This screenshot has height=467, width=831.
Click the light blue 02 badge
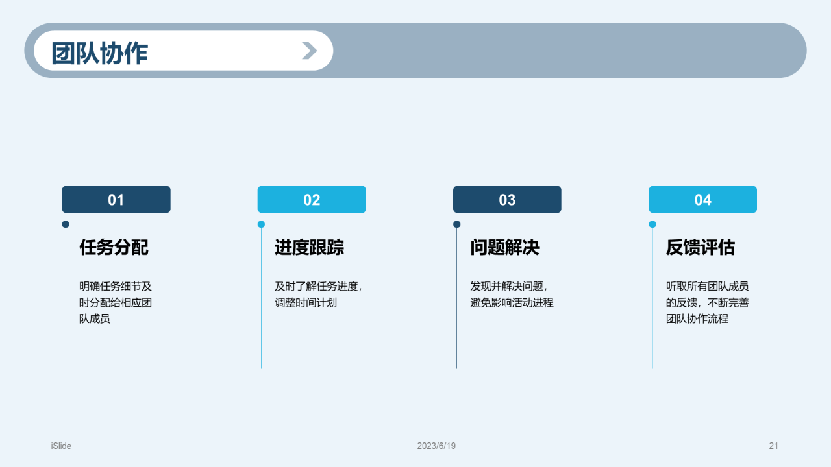pyautogui.click(x=312, y=200)
